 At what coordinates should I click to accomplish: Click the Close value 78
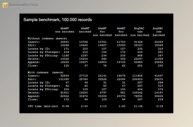tap(105, 66)
